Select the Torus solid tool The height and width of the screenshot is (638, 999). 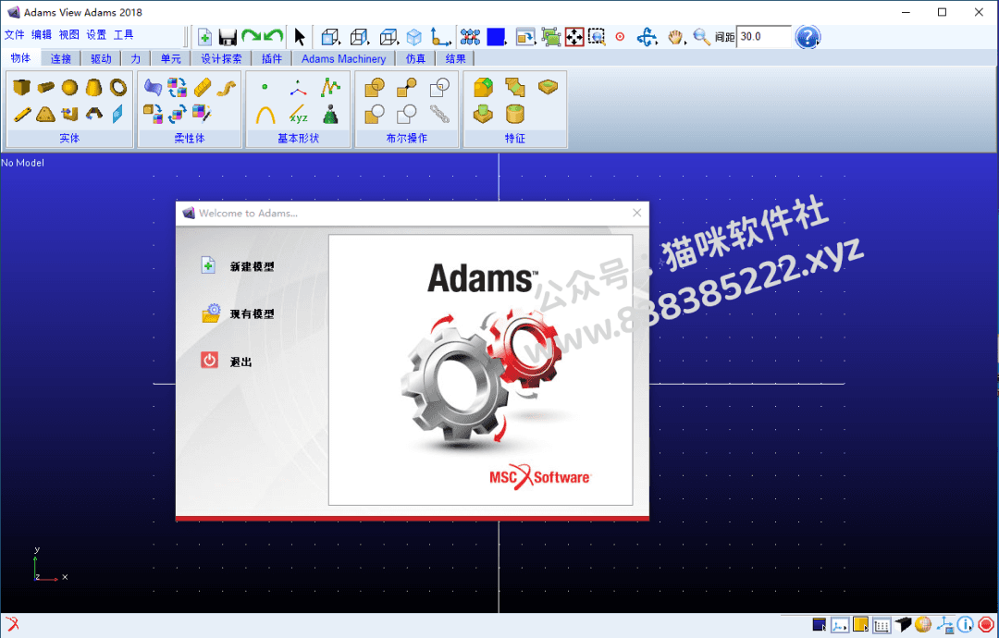coord(117,87)
